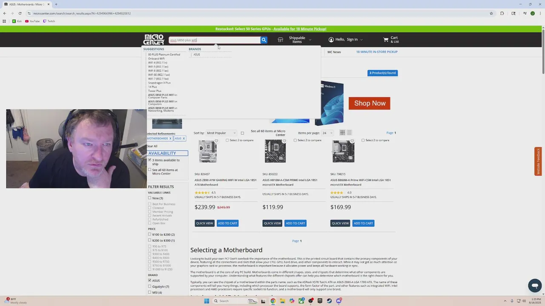Select the 80 PLUS Platinum Certified suggestion
Image resolution: width=545 pixels, height=306 pixels.
click(x=164, y=54)
